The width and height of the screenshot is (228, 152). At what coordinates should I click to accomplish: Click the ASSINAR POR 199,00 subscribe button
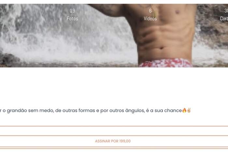(x=113, y=141)
